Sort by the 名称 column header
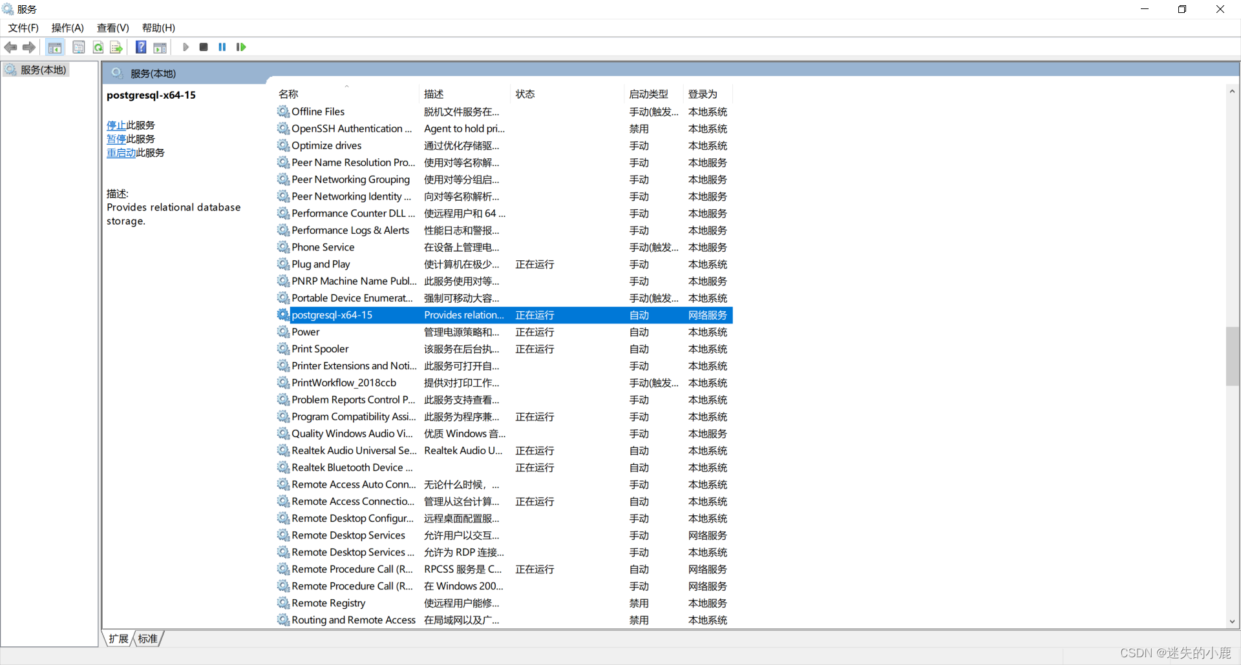The height and width of the screenshot is (665, 1241). click(348, 94)
